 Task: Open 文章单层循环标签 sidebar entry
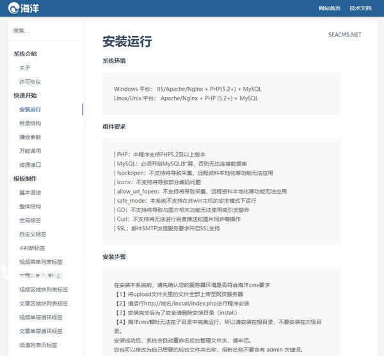tap(41, 331)
